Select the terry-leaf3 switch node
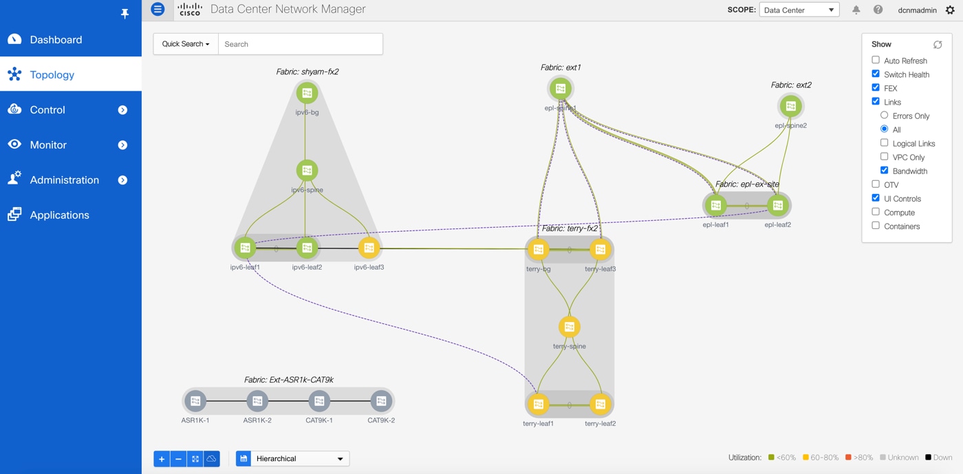Viewport: 963px width, 474px height. 600,249
